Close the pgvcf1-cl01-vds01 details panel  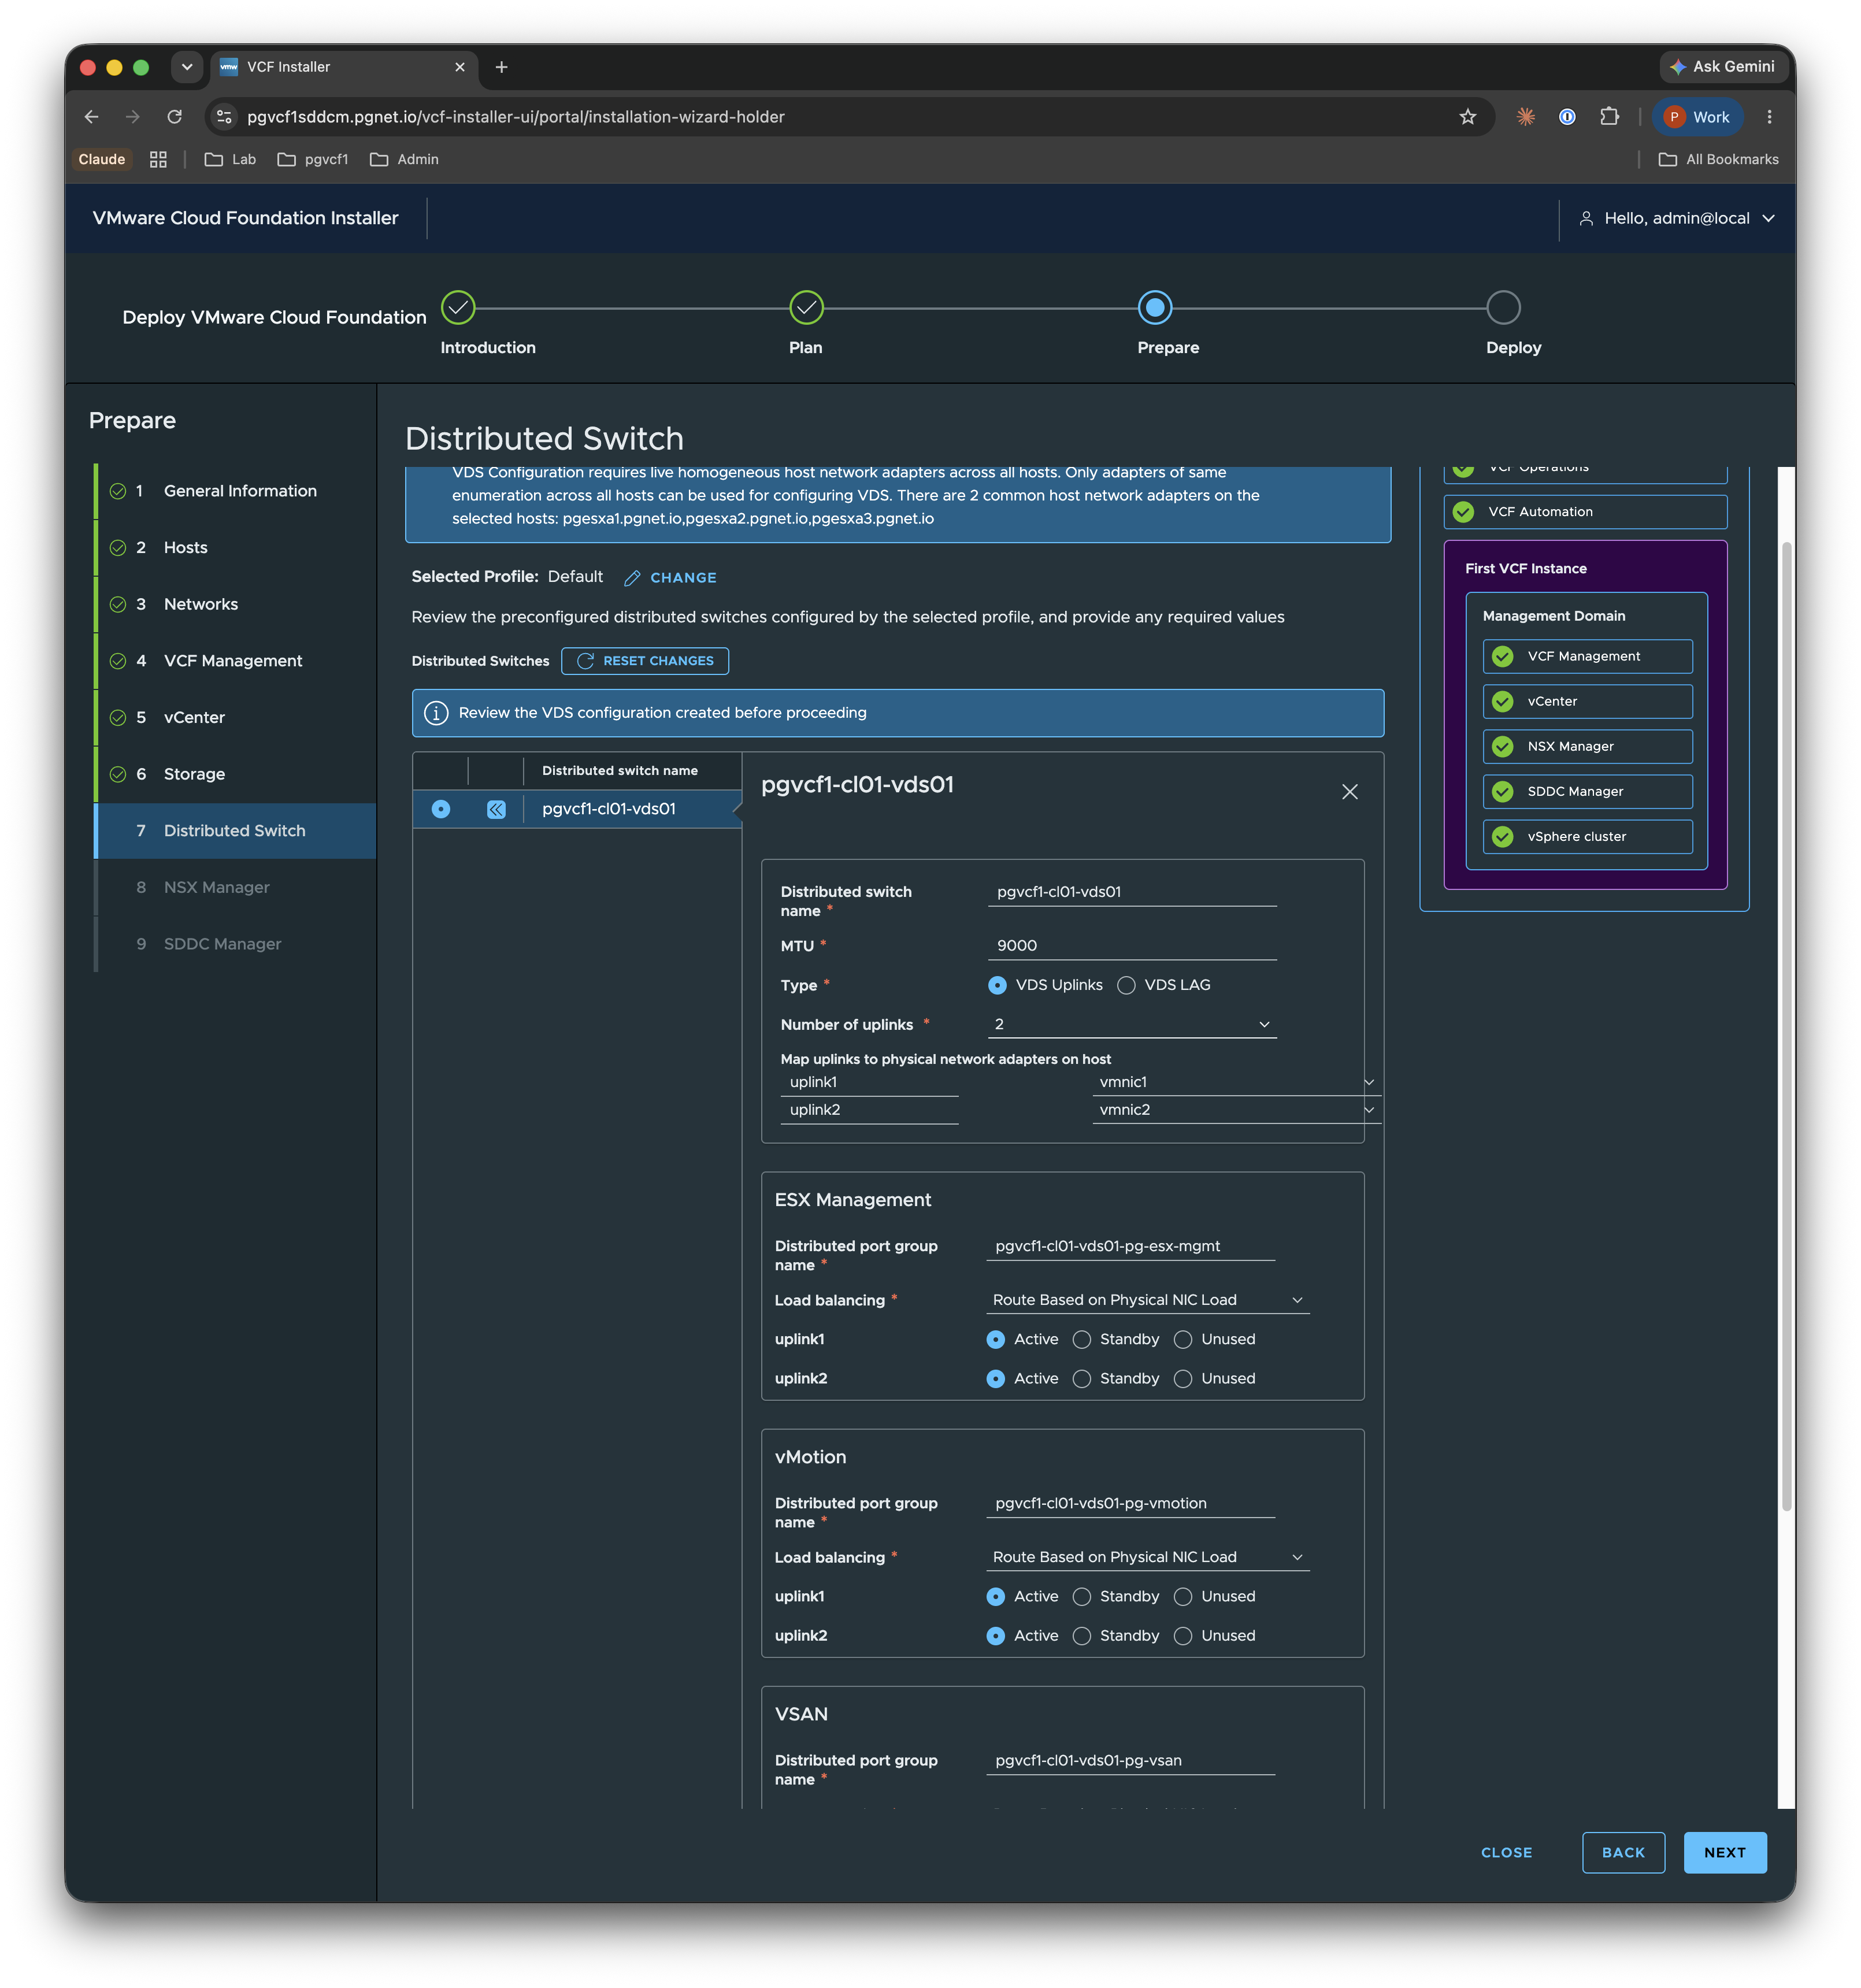tap(1349, 792)
